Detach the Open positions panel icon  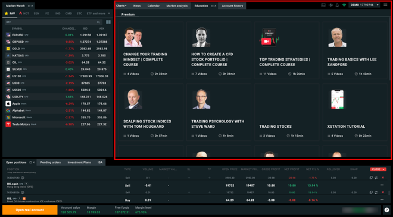tap(30, 162)
